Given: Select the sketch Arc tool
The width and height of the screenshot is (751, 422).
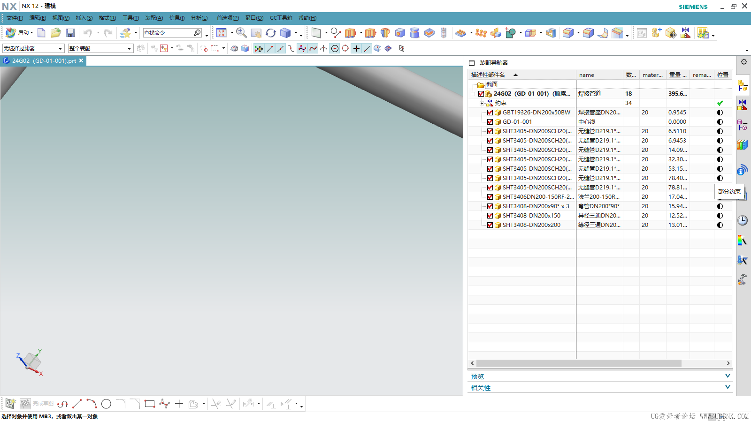Looking at the screenshot, I should coord(92,404).
